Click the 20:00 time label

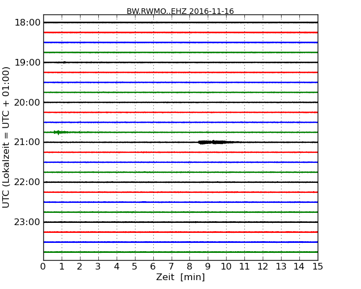click(x=27, y=102)
